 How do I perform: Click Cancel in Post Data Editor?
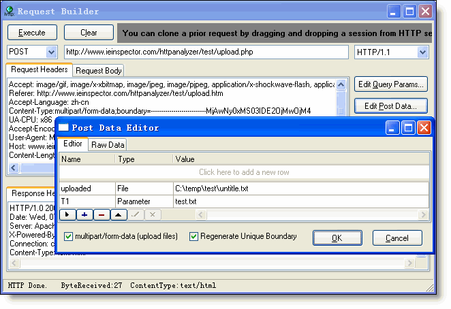(397, 238)
